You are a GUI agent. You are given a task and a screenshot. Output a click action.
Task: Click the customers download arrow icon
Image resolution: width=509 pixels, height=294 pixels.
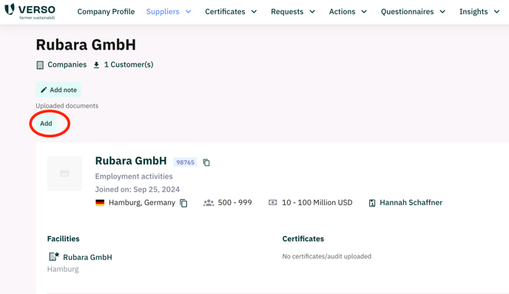point(96,65)
